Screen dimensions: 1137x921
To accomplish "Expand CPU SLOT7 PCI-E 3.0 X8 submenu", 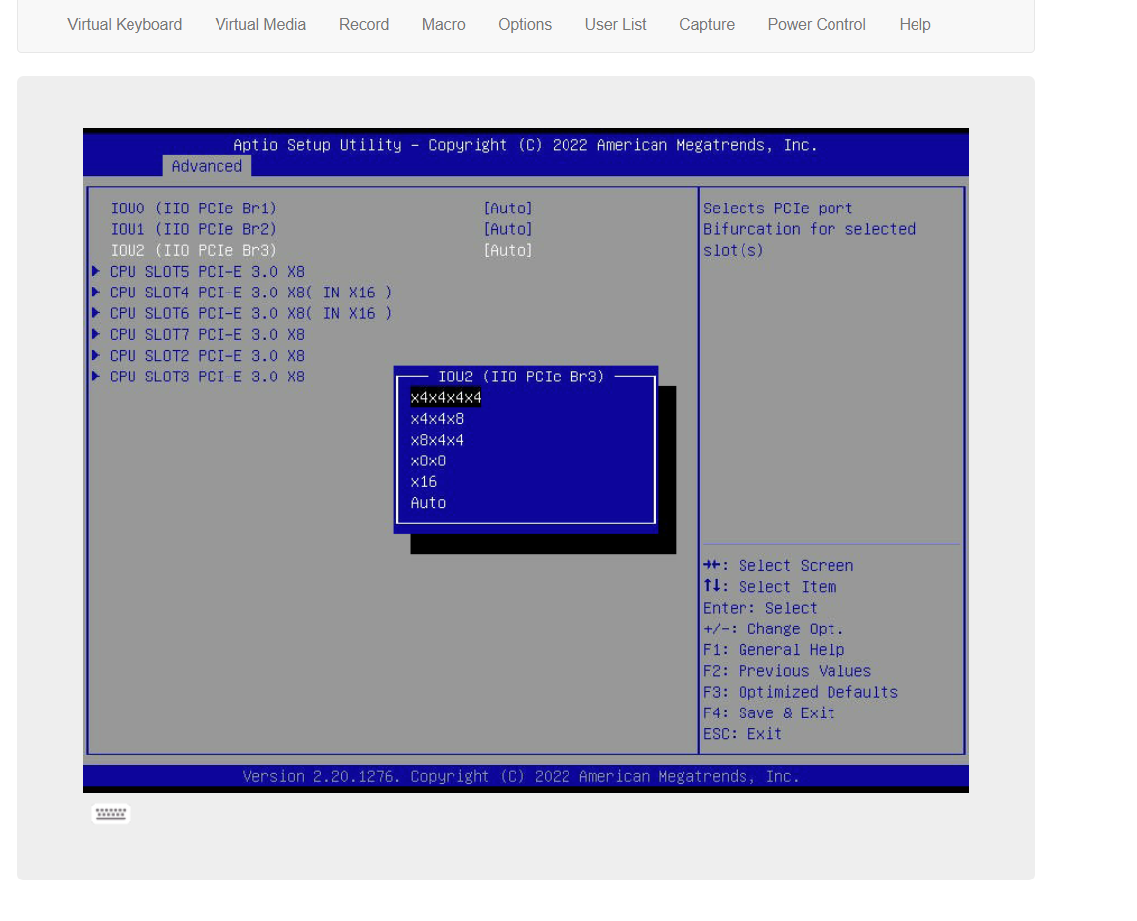I will point(207,335).
